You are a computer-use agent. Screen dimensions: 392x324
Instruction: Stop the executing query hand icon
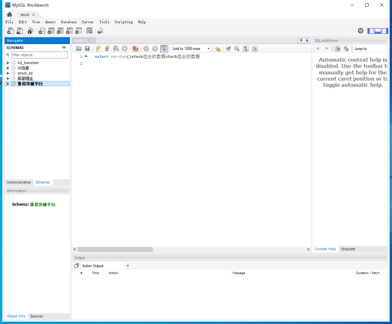[124, 49]
